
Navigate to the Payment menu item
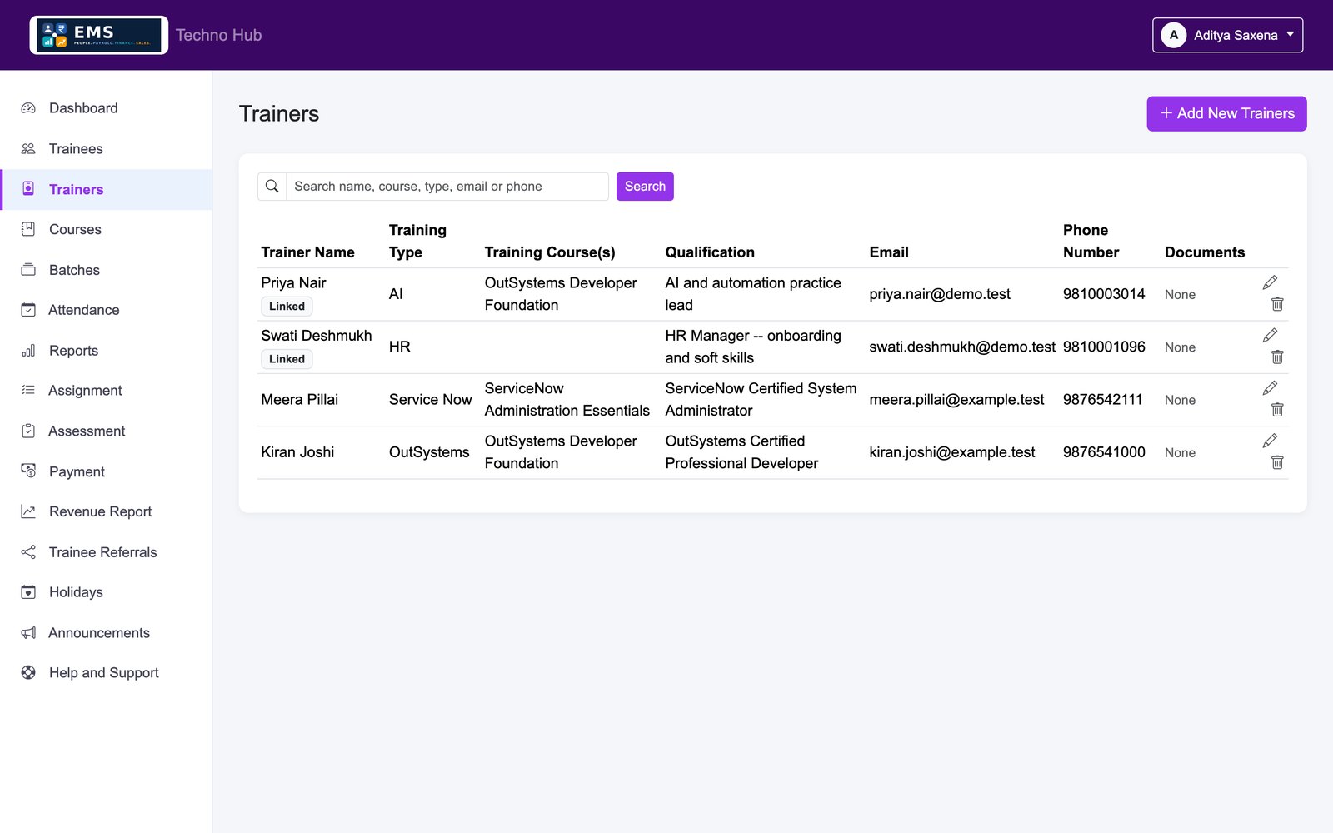(x=106, y=471)
